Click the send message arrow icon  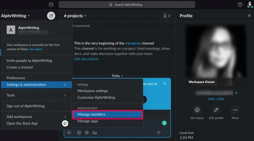(159, 133)
